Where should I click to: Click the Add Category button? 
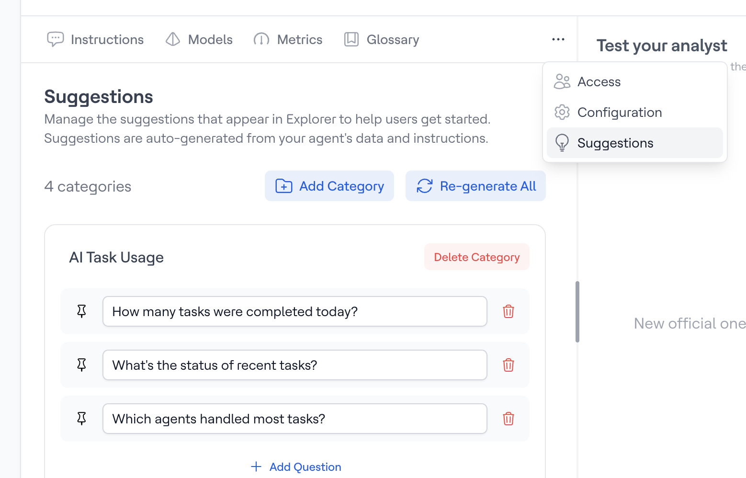click(x=329, y=186)
